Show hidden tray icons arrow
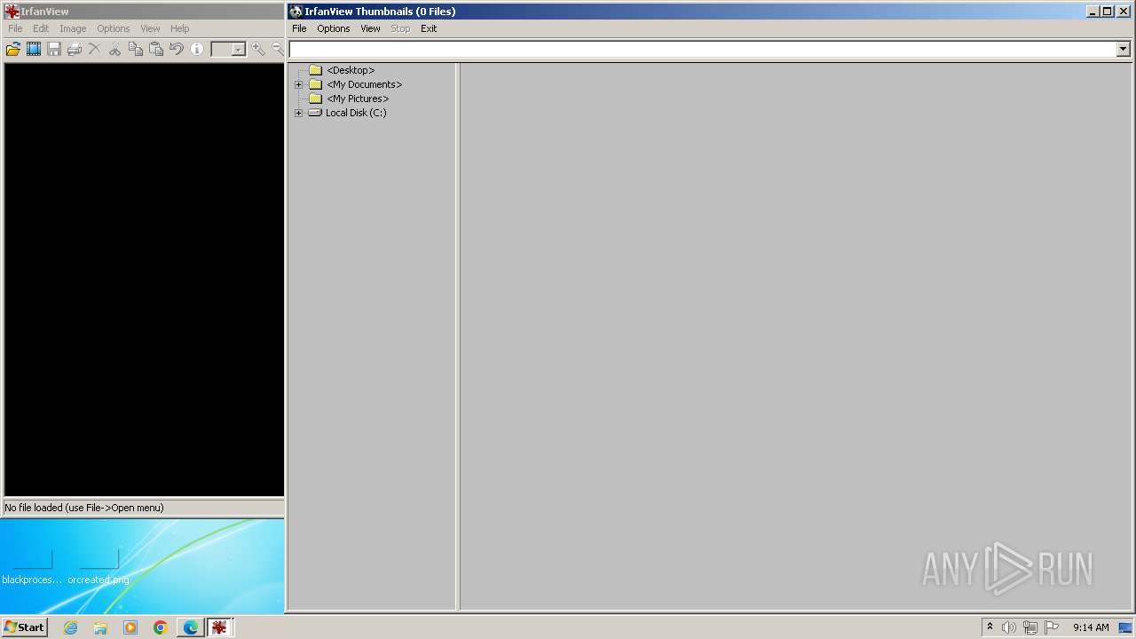 click(x=990, y=627)
